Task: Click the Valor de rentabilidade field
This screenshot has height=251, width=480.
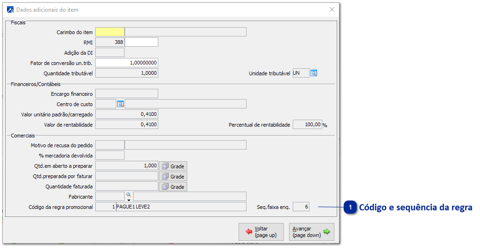Action: [x=127, y=124]
